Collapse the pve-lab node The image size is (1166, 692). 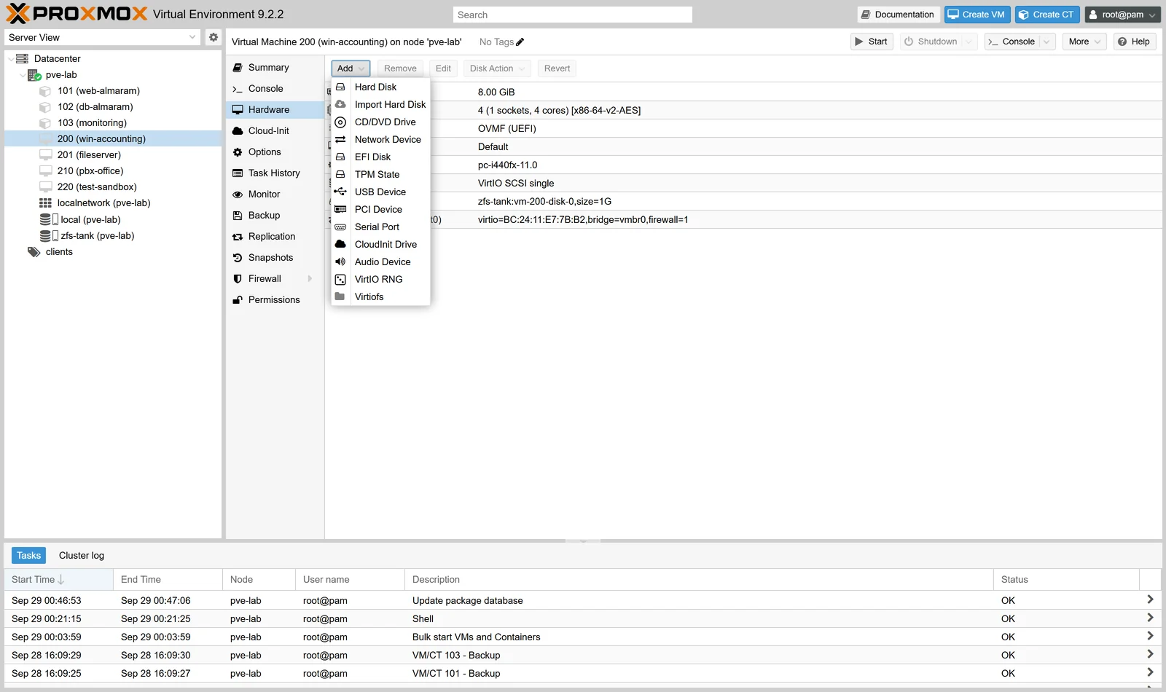(x=22, y=75)
